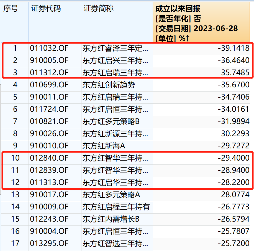Select row number 7
Screen dimensions: 254x251
point(15,121)
